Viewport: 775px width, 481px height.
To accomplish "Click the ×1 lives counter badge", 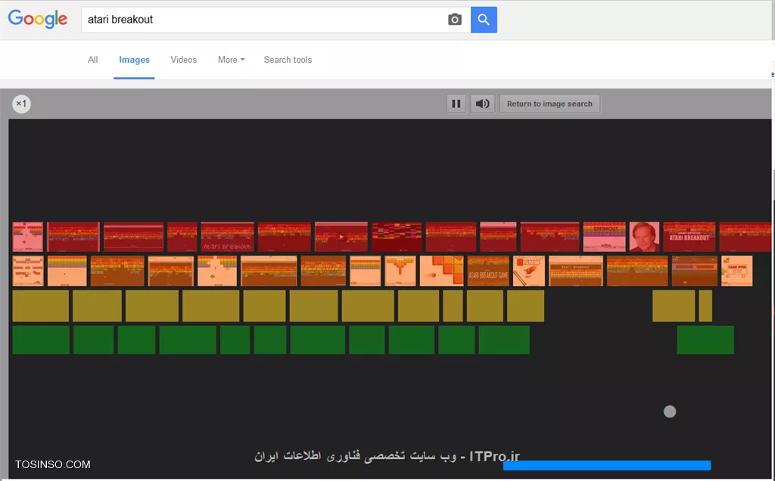I will (x=21, y=104).
